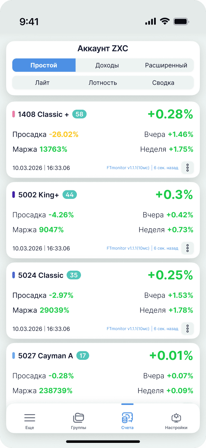The image size is (206, 448).
Task: Open the Группы folder icon
Action: click(79, 418)
